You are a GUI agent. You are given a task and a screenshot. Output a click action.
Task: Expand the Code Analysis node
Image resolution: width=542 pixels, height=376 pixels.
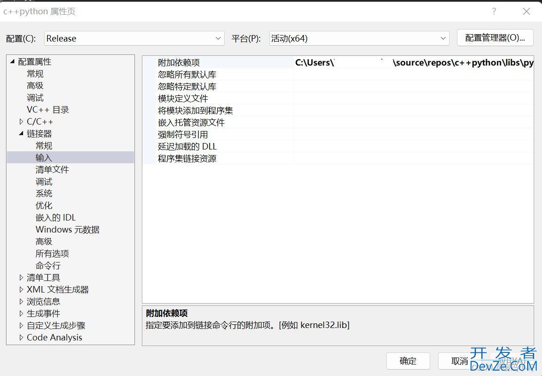[x=21, y=337]
